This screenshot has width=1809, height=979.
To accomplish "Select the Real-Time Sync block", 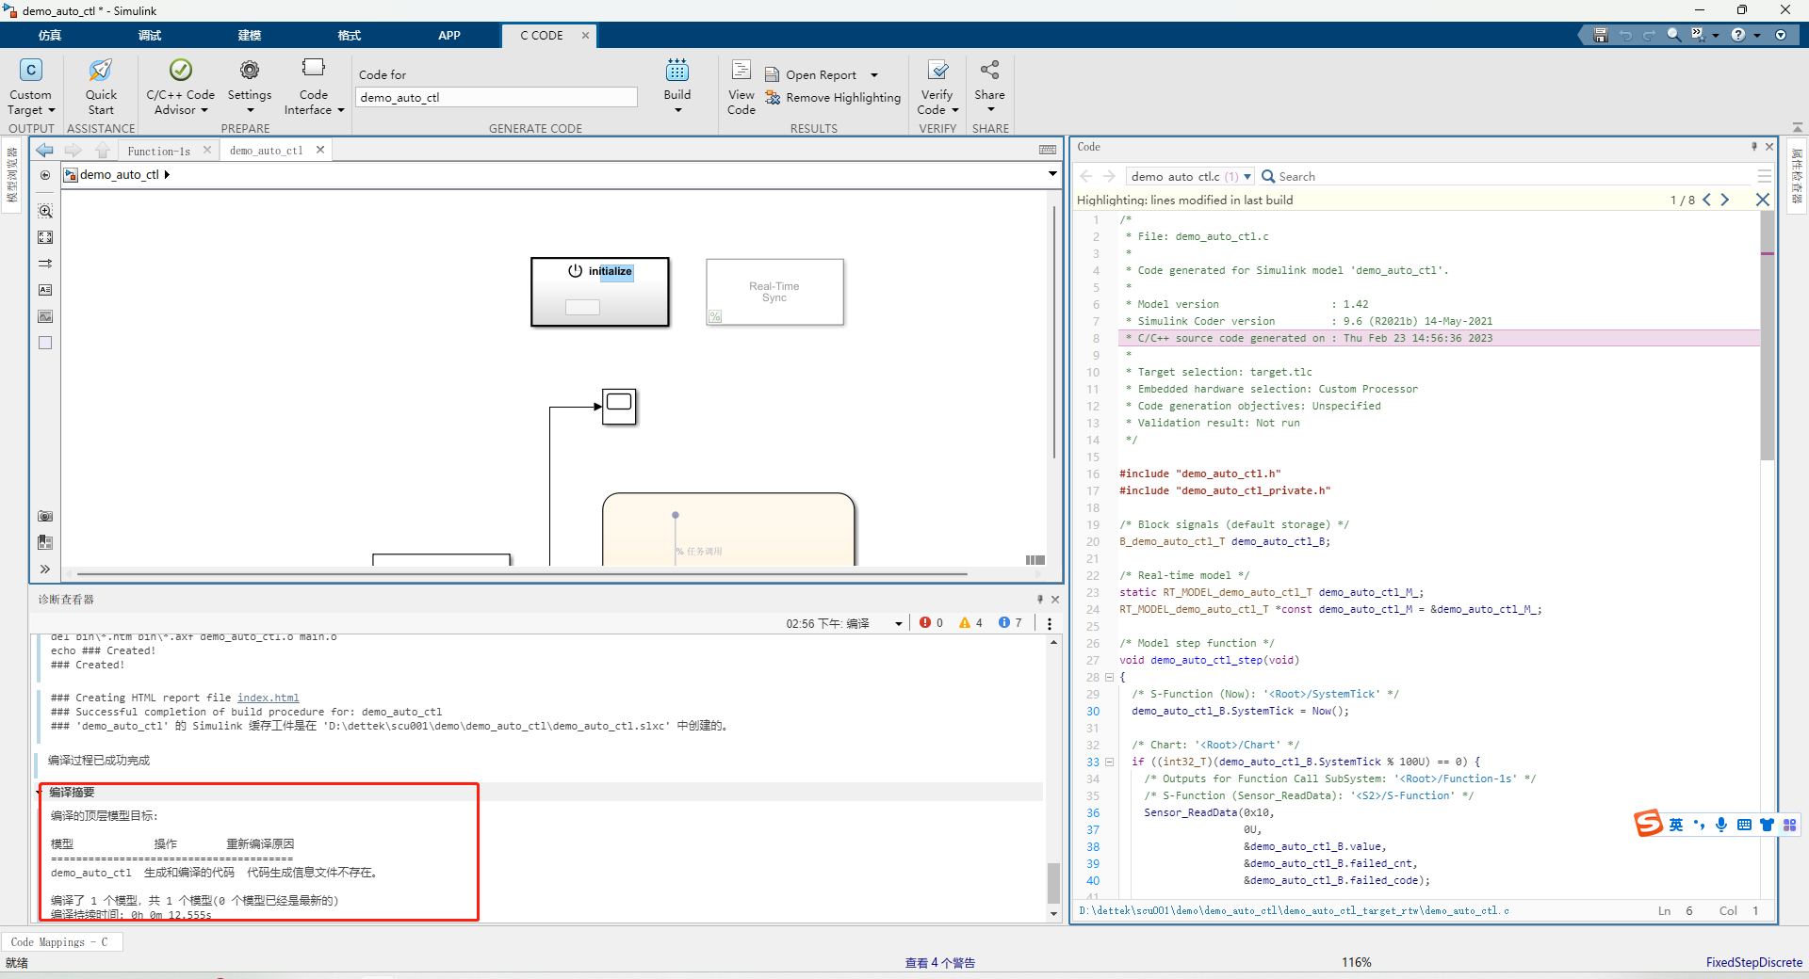I will [774, 292].
